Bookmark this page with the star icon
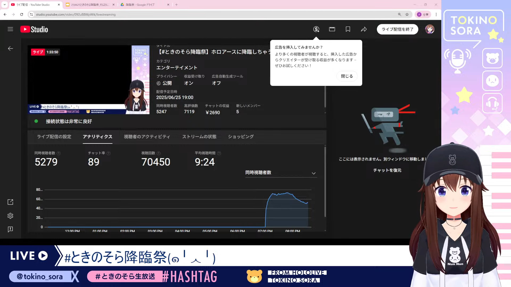 pos(407,14)
